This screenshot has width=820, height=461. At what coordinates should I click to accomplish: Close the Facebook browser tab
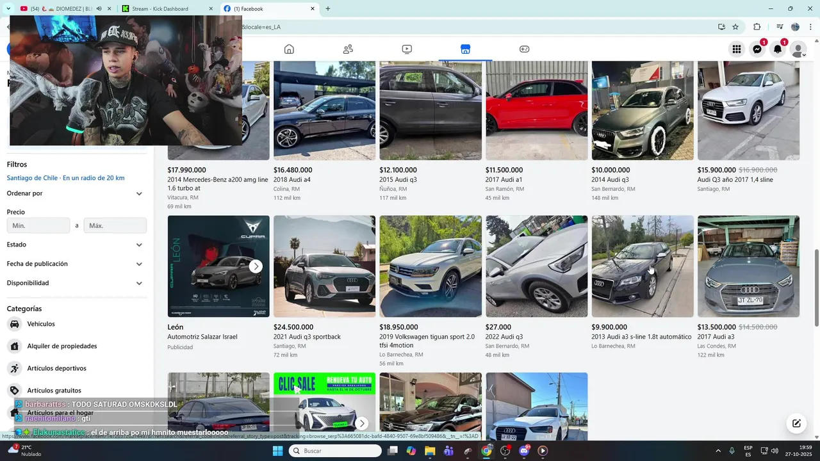click(x=312, y=9)
